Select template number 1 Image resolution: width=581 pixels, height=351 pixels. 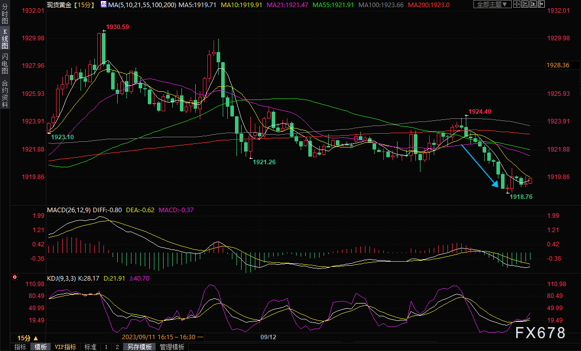click(x=106, y=347)
